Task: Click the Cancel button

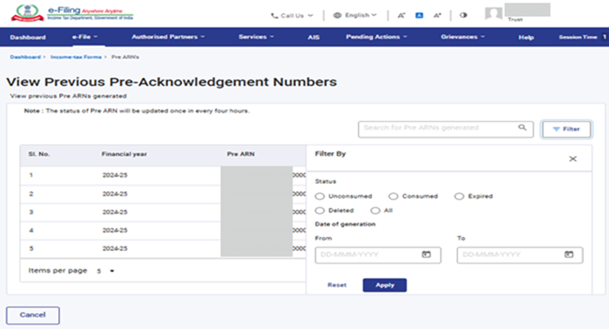Action: click(33, 315)
